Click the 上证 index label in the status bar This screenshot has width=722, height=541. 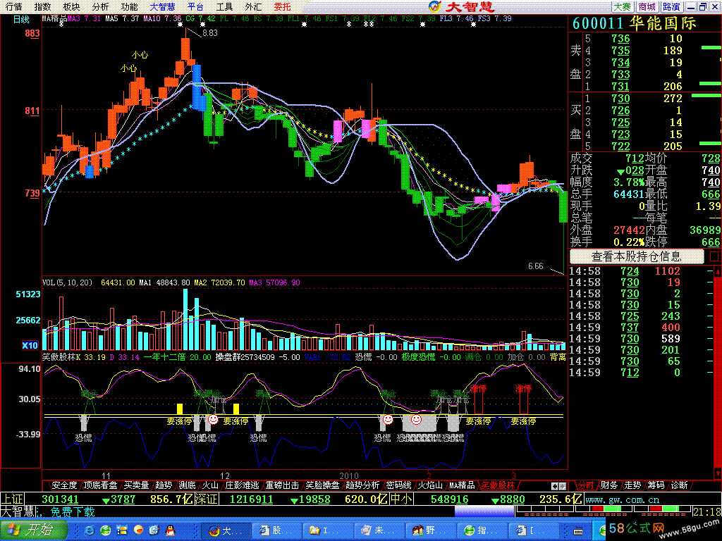[x=12, y=499]
